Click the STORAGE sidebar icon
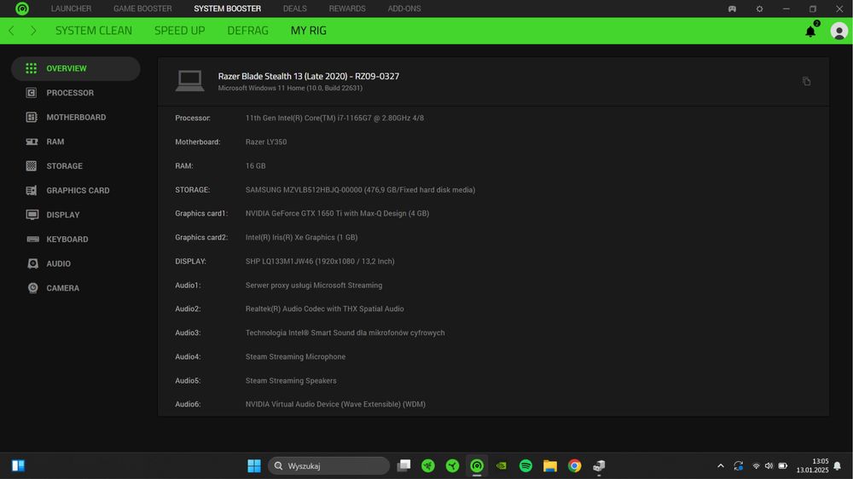This screenshot has width=853, height=479. (32, 166)
